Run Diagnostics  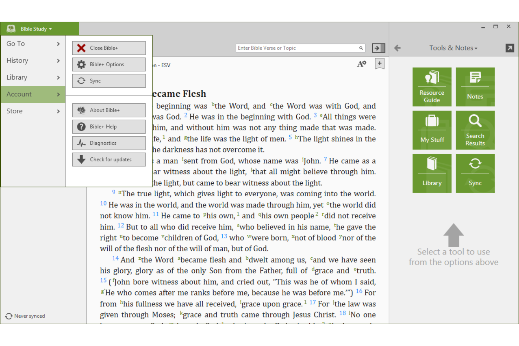point(109,143)
